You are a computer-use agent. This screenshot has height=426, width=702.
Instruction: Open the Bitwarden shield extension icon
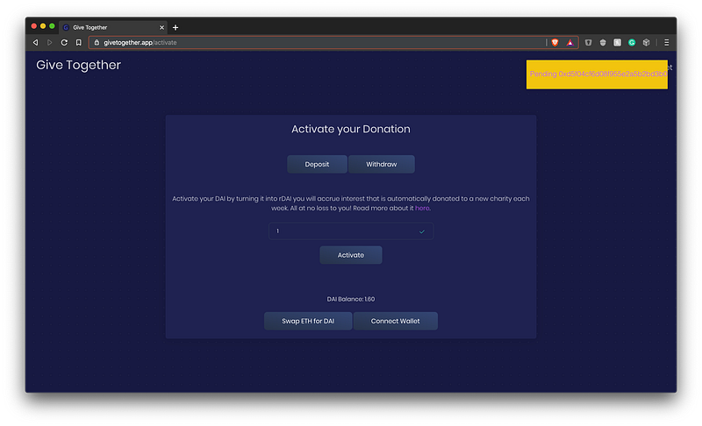pos(588,42)
